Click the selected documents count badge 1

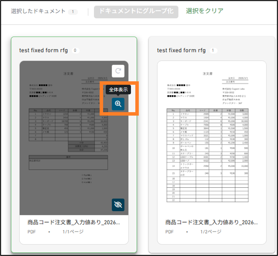point(73,12)
